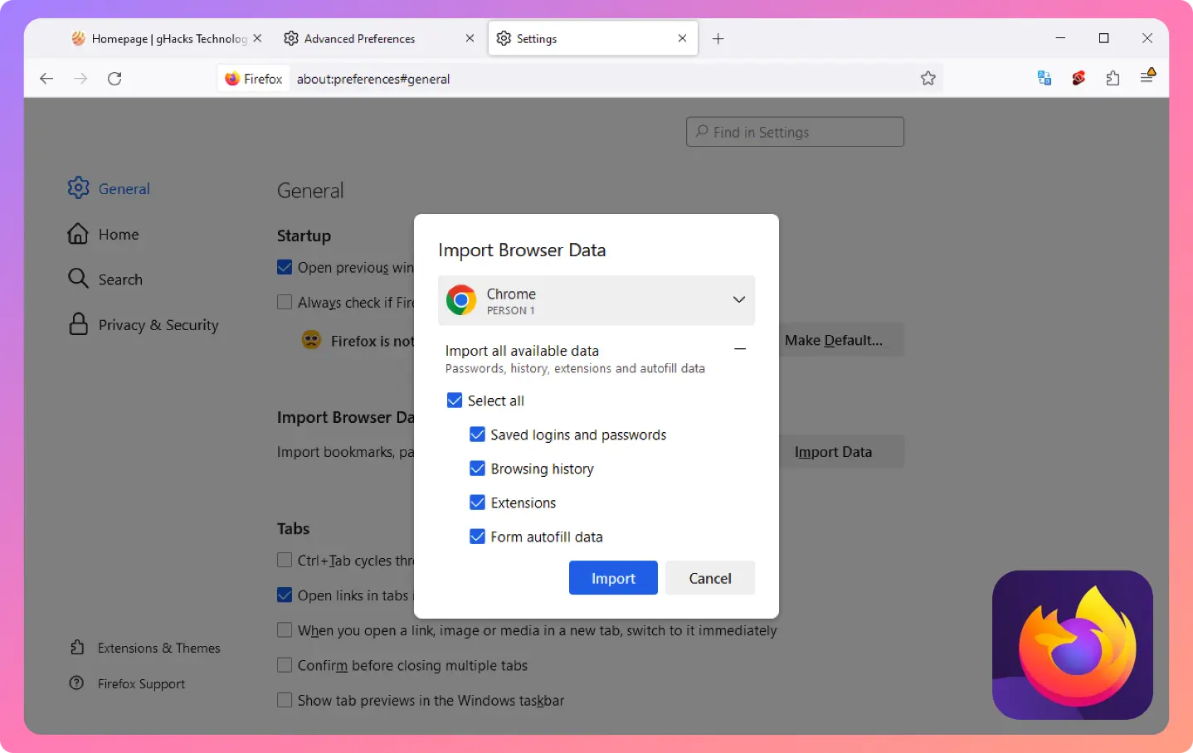Switch to the Advanced Preferences tab

click(360, 39)
